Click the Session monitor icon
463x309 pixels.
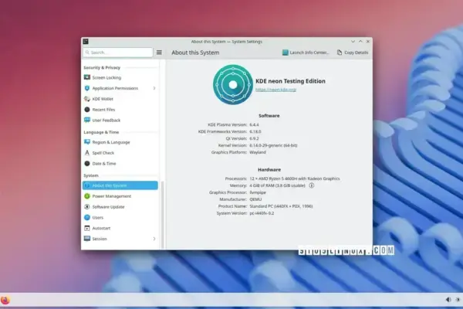tap(86, 239)
